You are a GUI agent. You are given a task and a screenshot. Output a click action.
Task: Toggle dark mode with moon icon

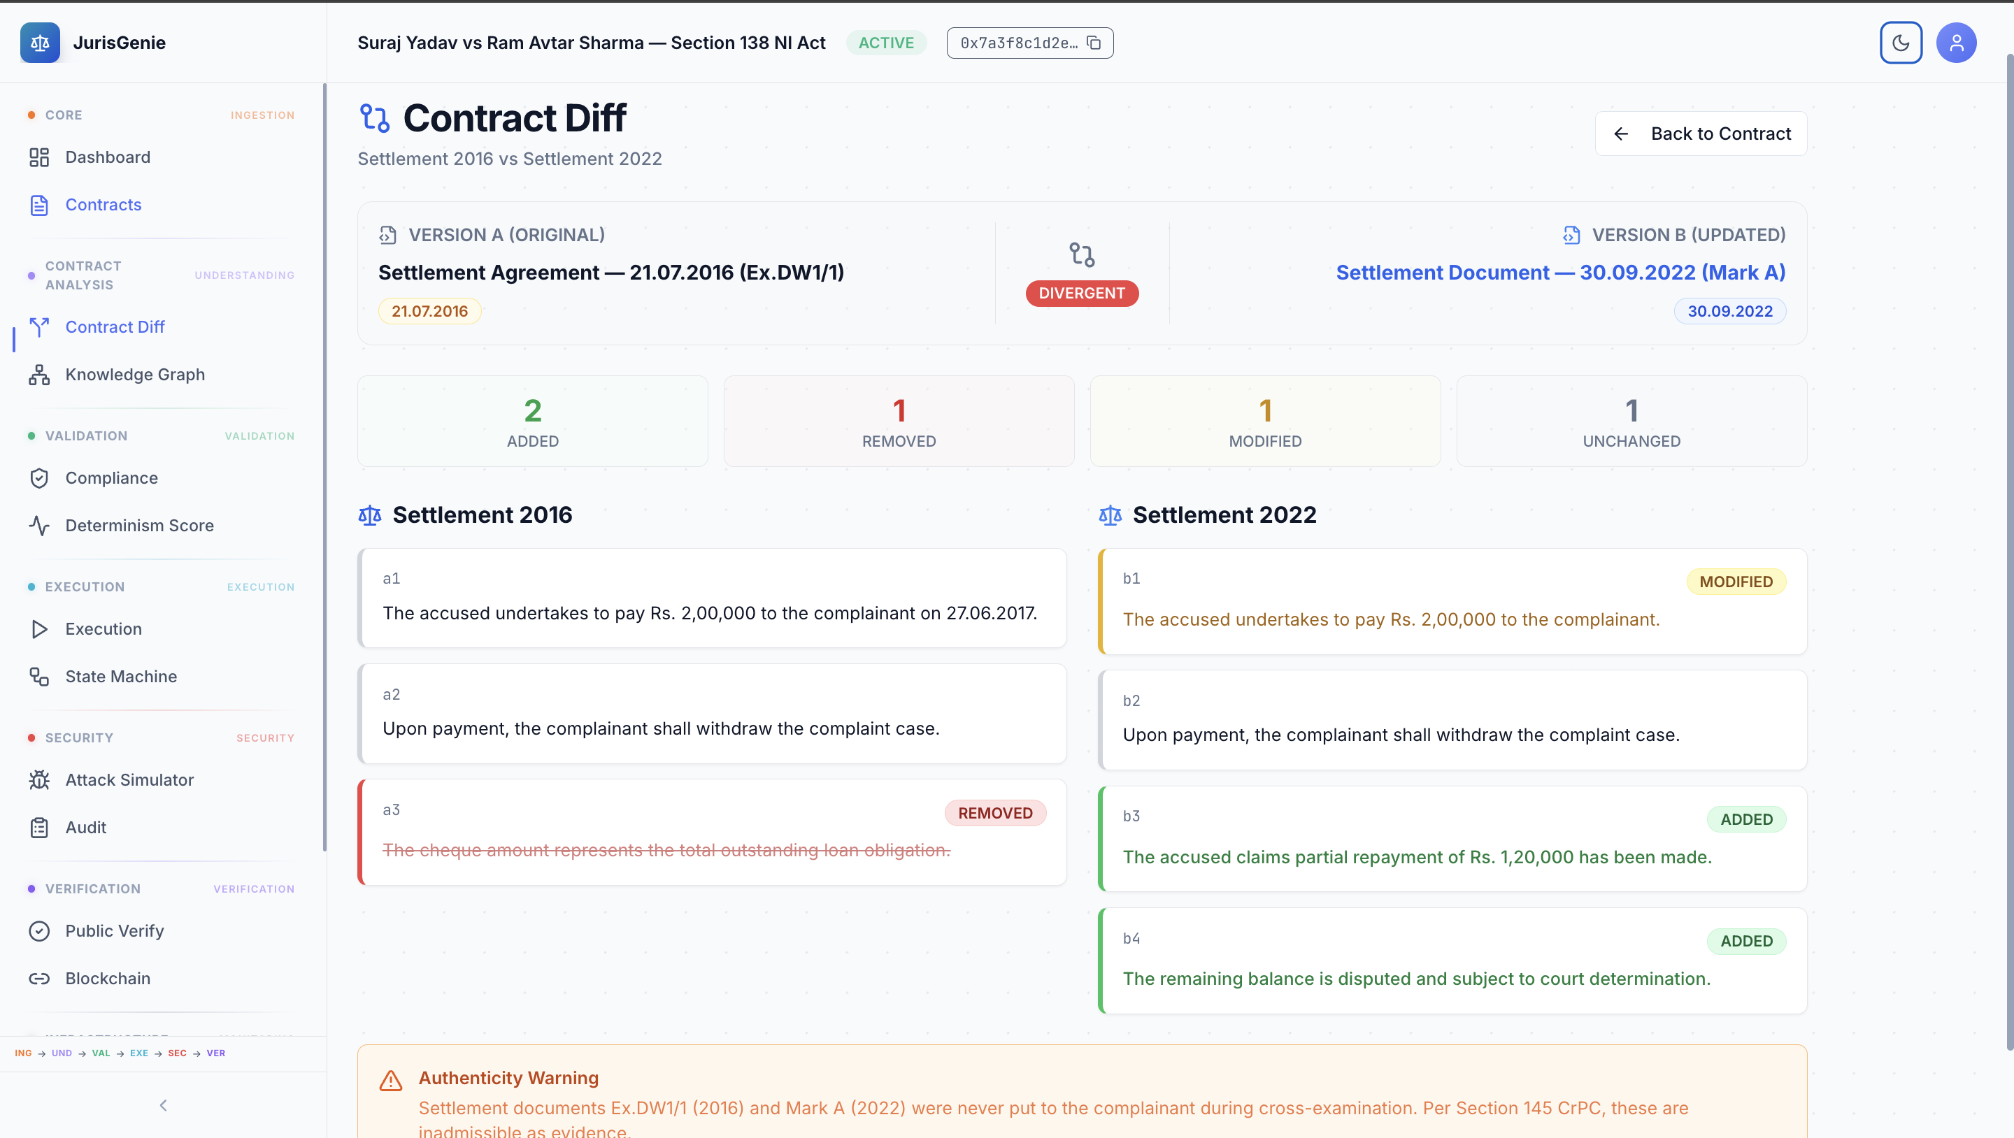point(1900,43)
